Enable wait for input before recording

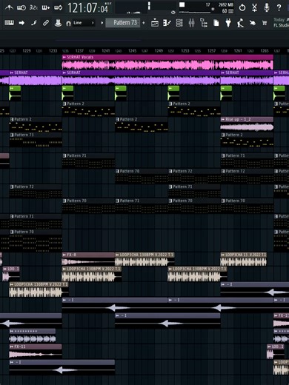(21, 8)
